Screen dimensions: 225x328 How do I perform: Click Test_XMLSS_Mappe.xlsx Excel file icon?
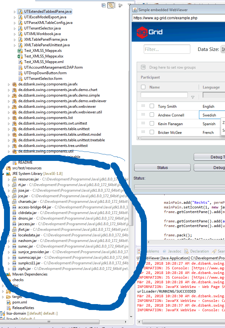click(x=20, y=56)
